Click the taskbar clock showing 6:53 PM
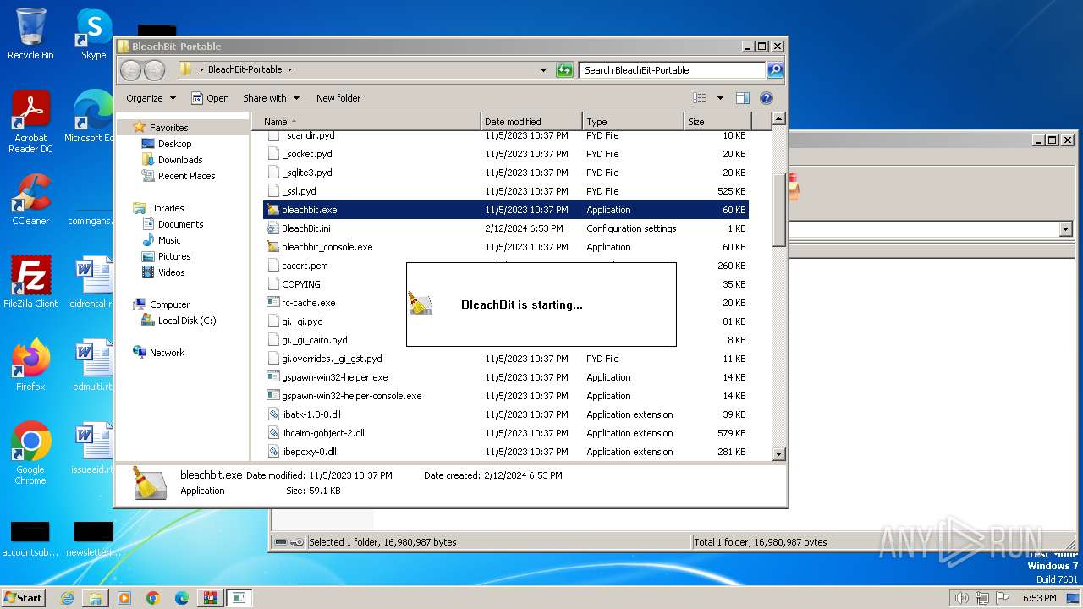This screenshot has height=609, width=1083. 1039,598
